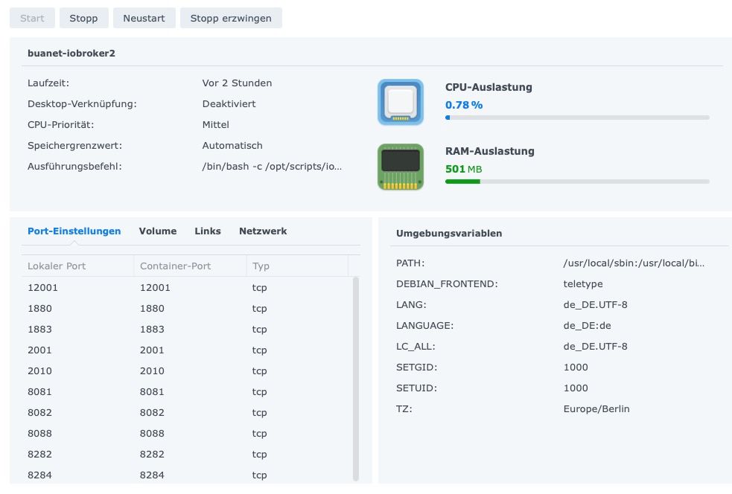This screenshot has width=732, height=494.
Task: Select the Port-Einstellungen tab
Action: pos(74,231)
